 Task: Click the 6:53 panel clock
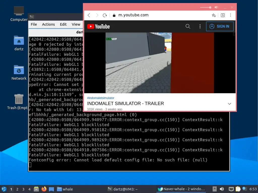[x=253, y=189]
